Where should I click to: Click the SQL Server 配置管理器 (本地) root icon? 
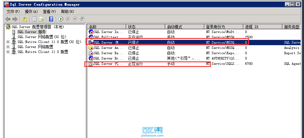pyautogui.click(x=8, y=27)
